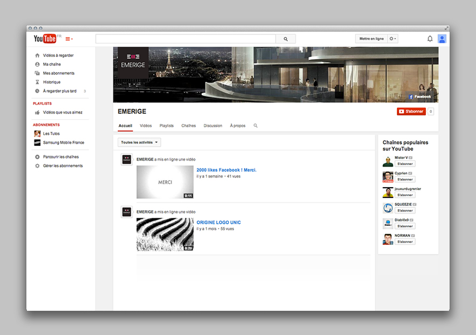The image size is (476, 335).
Task: Switch to the Playlists tab
Action: pyautogui.click(x=167, y=126)
